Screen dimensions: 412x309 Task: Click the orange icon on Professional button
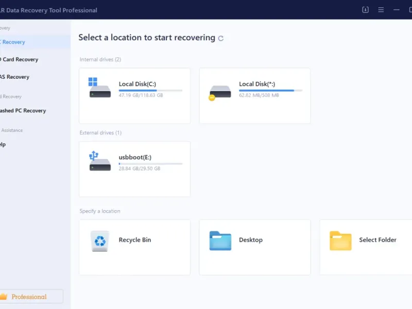pyautogui.click(x=3, y=297)
